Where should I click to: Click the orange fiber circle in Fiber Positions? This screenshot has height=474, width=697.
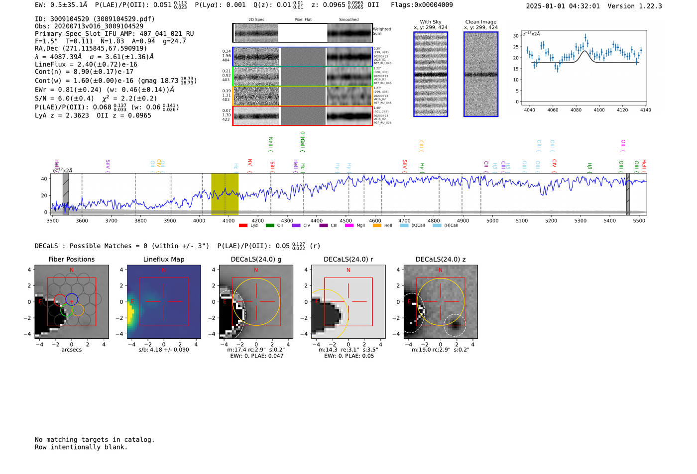78,310
